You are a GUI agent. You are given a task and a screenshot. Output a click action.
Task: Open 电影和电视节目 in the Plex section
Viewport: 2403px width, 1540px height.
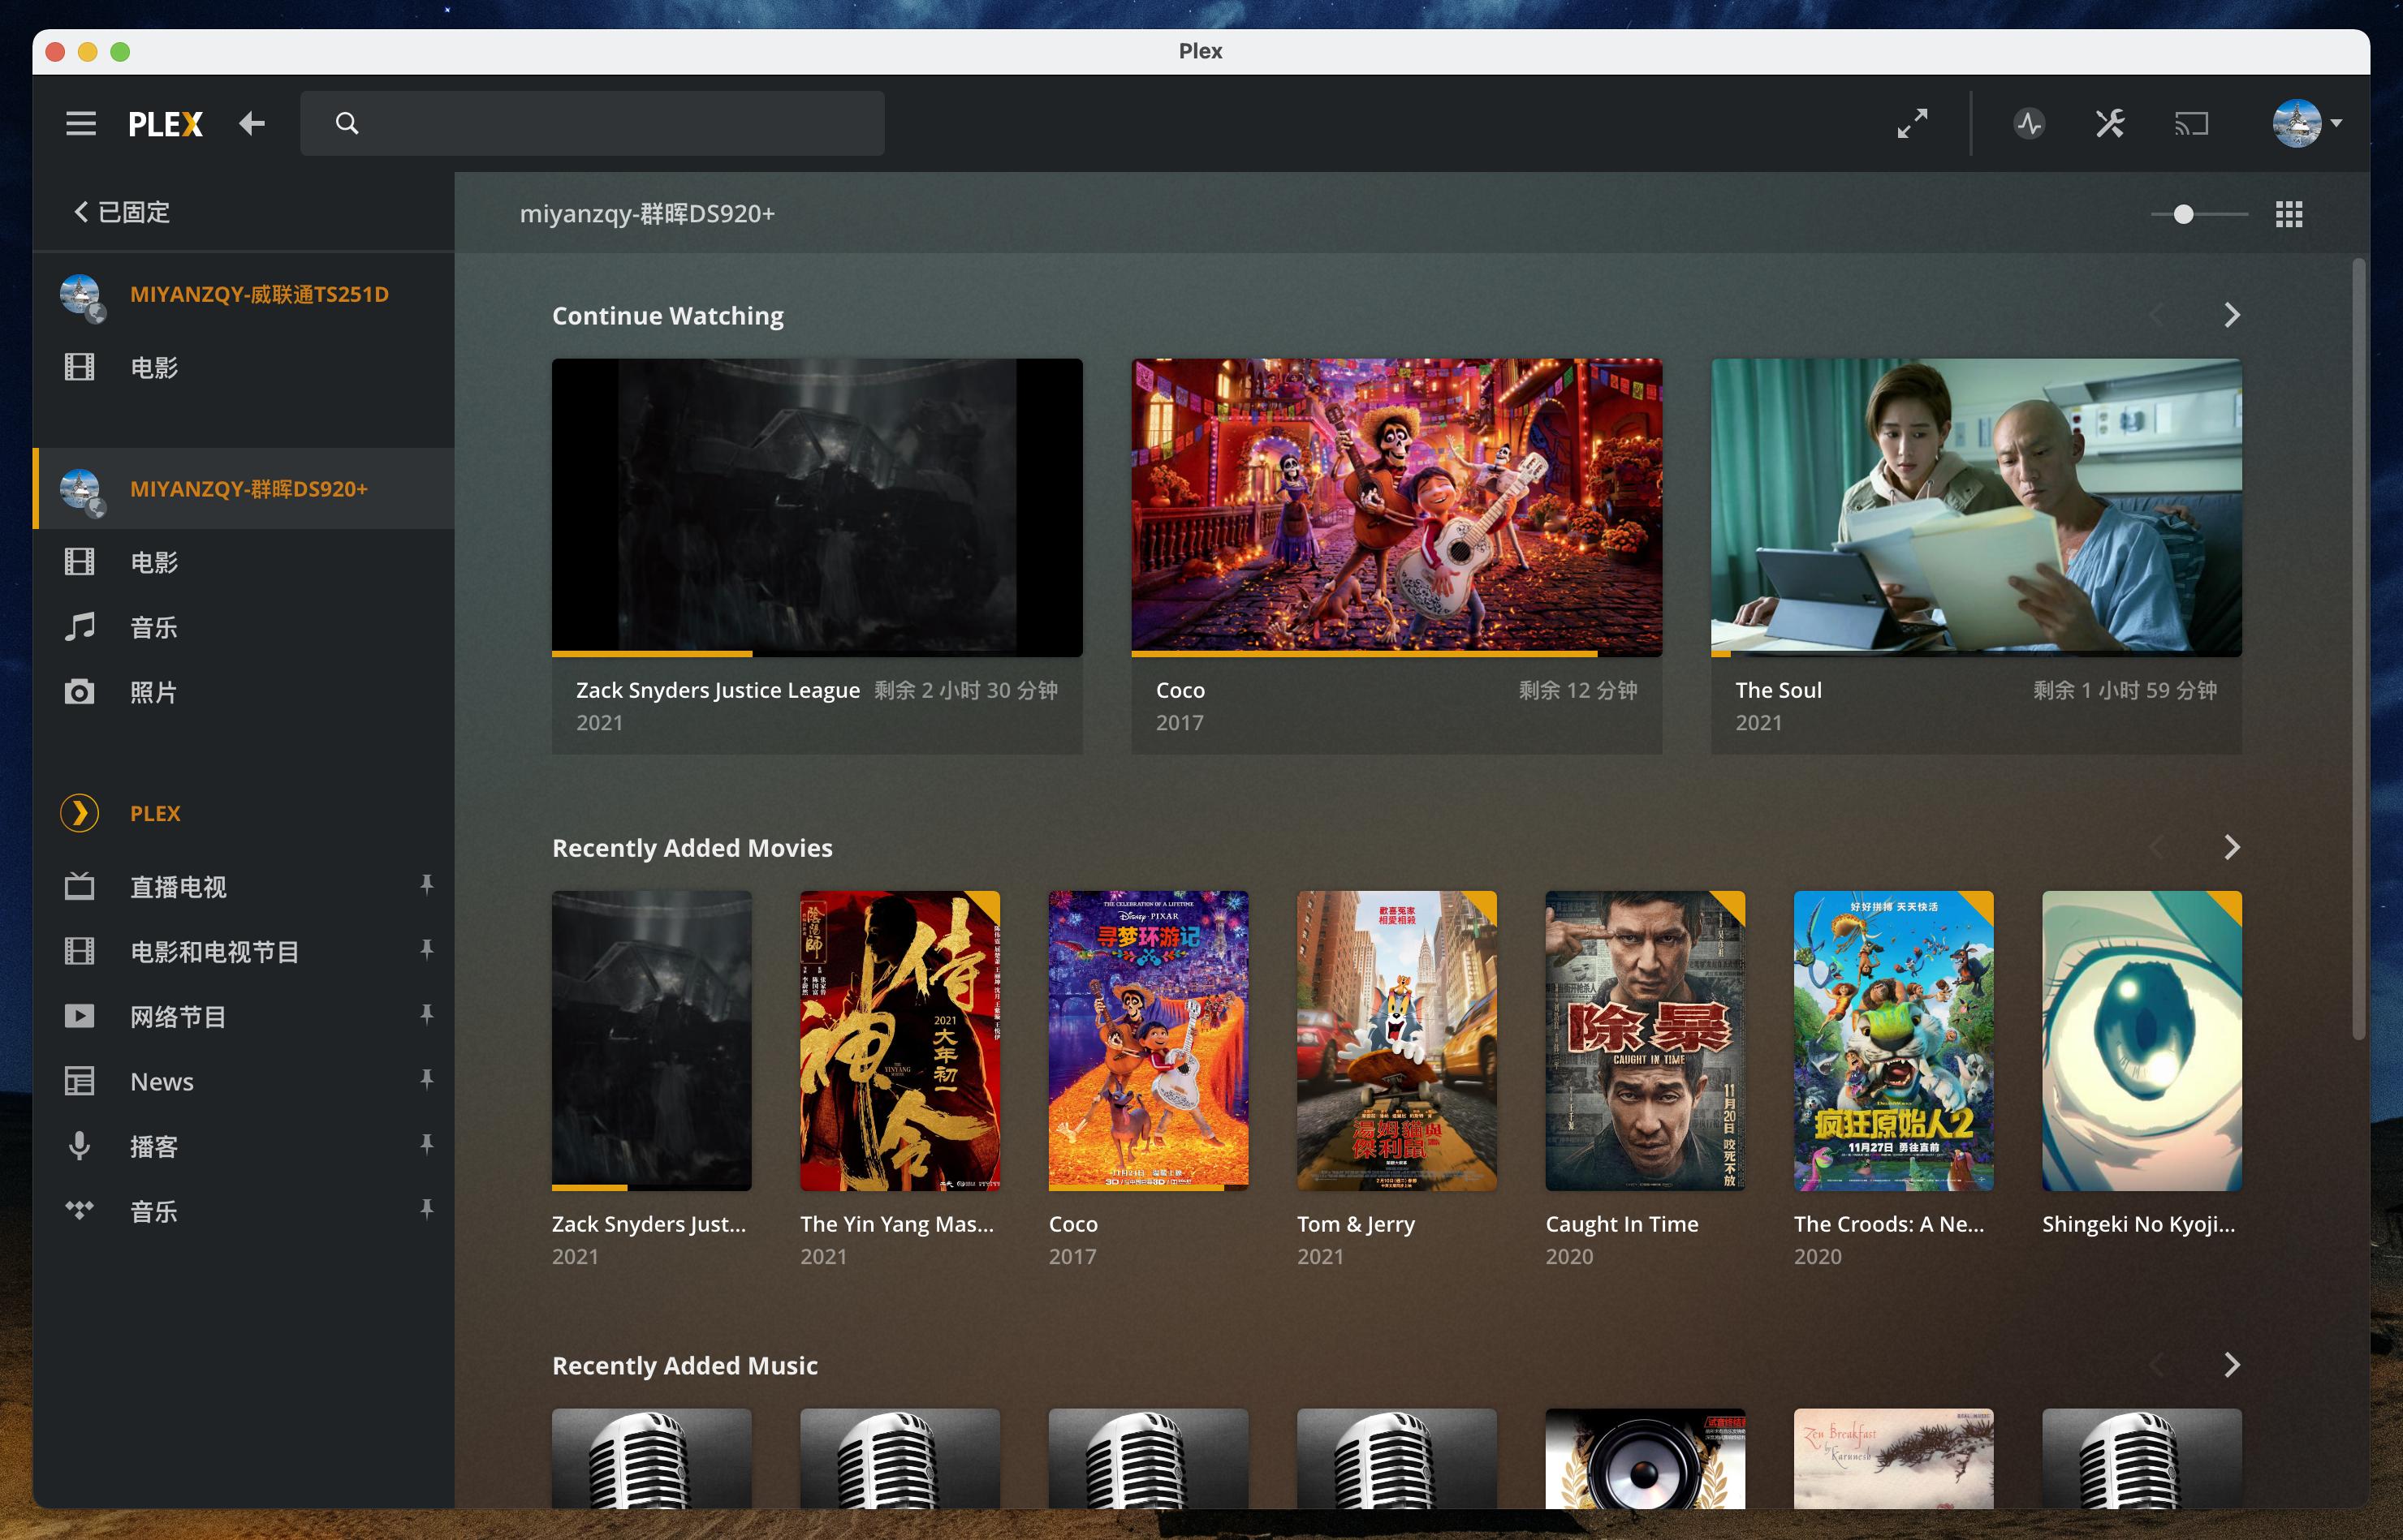tap(214, 951)
